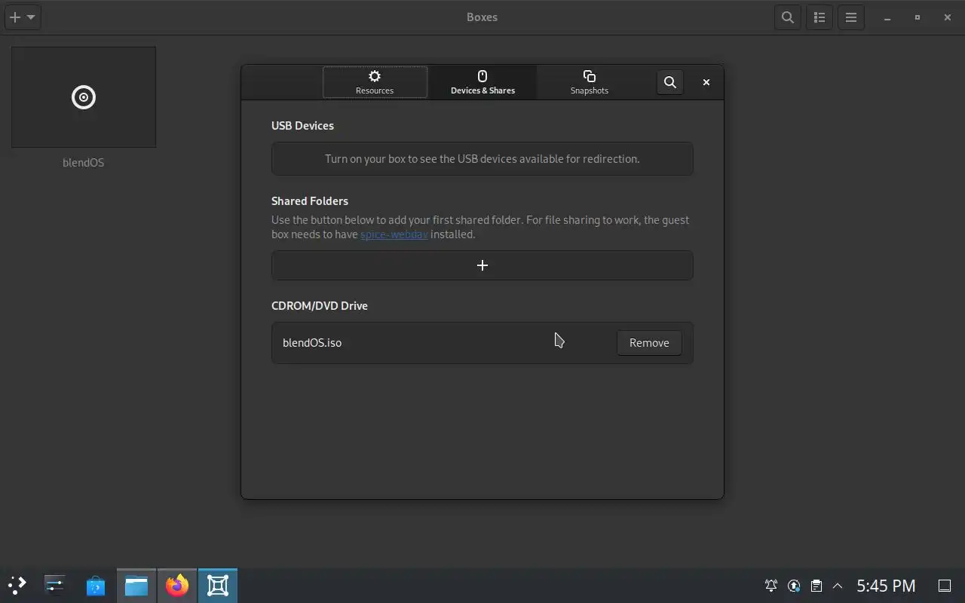Click the new box plus button

coord(14,17)
